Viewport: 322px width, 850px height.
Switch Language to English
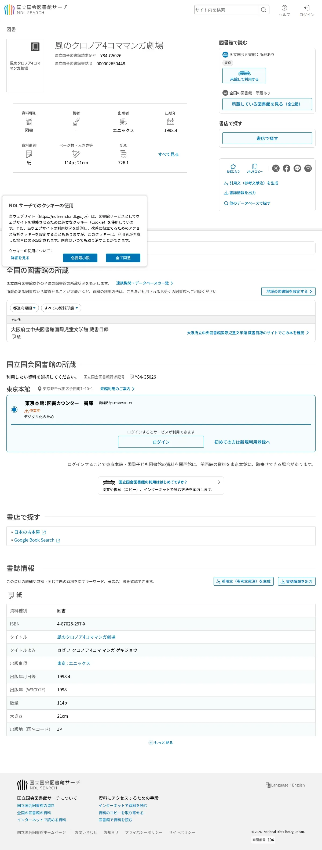click(x=285, y=785)
